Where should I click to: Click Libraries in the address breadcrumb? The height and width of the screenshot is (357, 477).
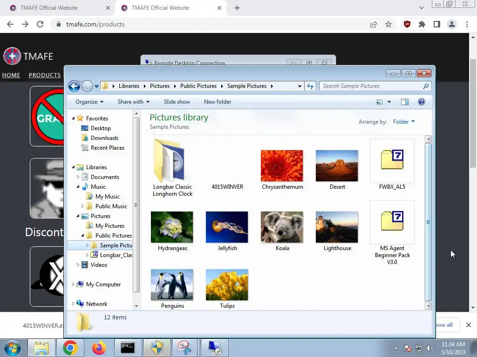point(129,86)
